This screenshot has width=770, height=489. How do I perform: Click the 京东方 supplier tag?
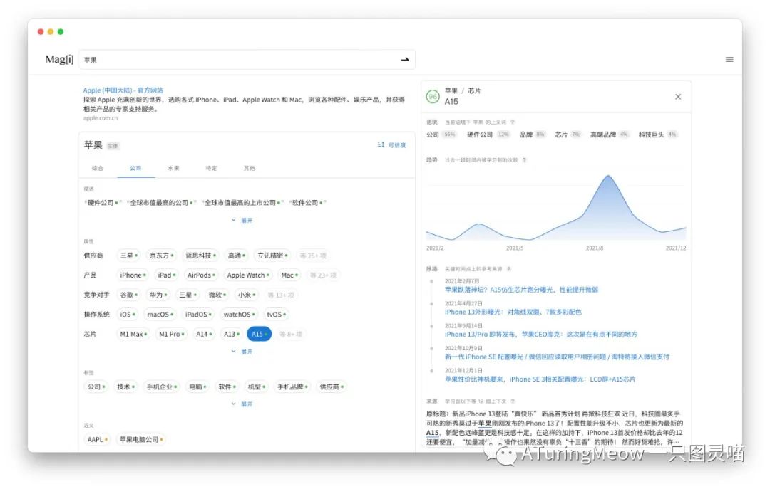pos(162,256)
